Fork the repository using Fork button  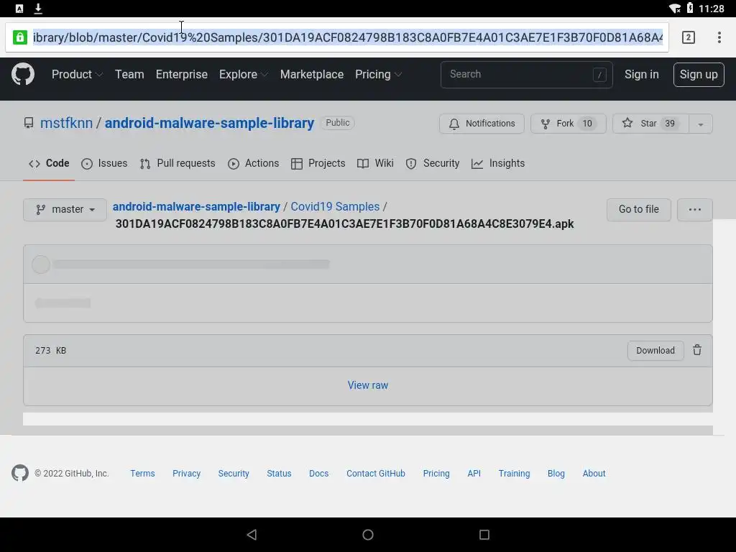click(x=568, y=124)
